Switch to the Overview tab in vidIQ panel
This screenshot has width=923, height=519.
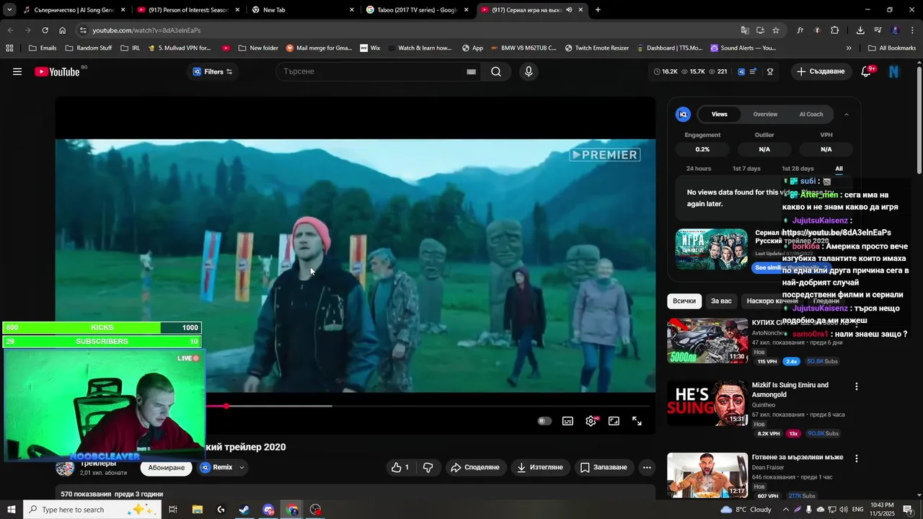(765, 114)
